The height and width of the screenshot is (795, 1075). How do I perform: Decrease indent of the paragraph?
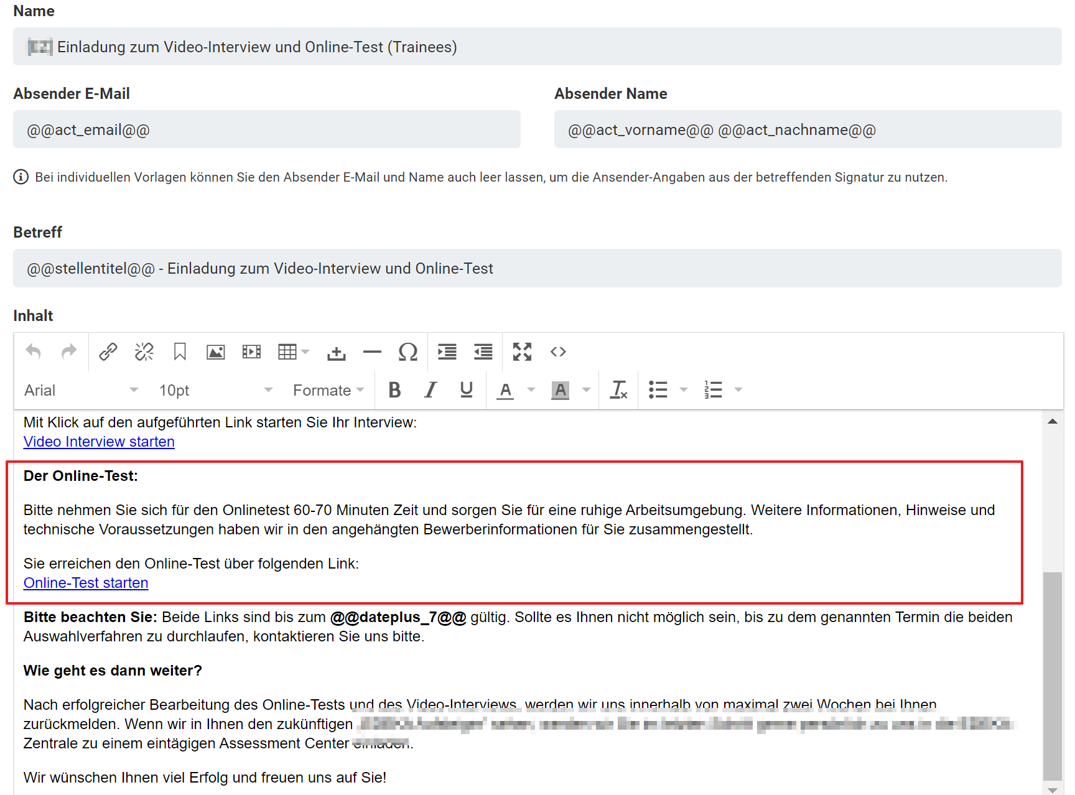(x=483, y=352)
